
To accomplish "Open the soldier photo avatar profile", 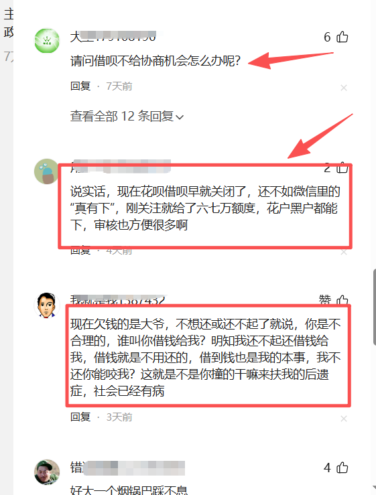I will [47, 472].
